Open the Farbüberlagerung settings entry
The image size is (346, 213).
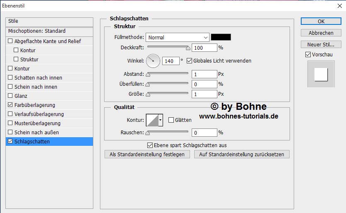(x=34, y=105)
